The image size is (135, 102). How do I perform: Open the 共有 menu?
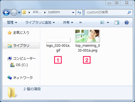click(x=68, y=22)
